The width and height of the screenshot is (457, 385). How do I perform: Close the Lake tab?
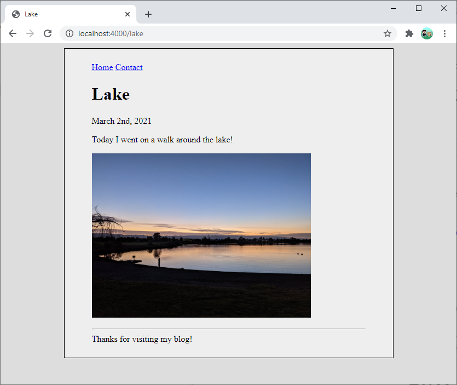coord(128,14)
